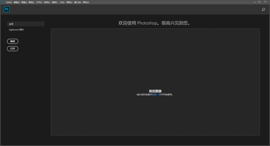The height and width of the screenshot is (146, 270).
Task: Open the 图像(I) menu
Action: tap(24, 2)
